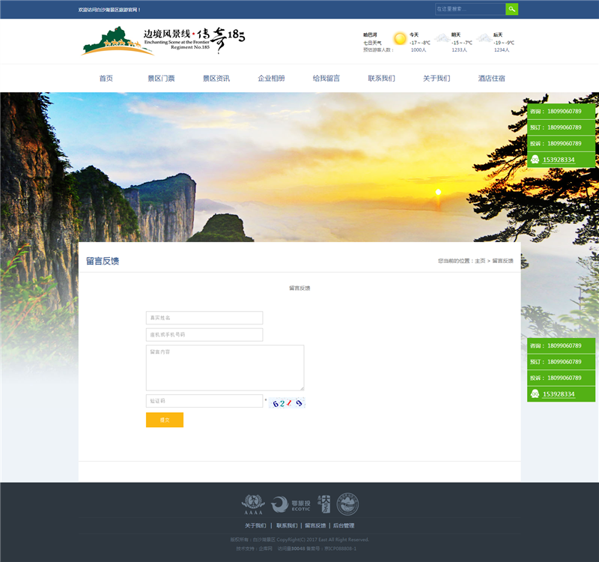Click the round emblem logo in footer

(347, 504)
